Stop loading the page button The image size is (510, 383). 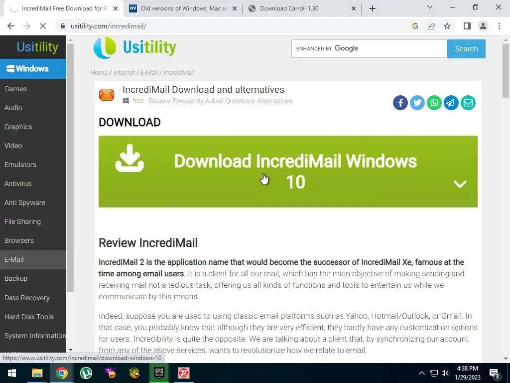point(43,26)
